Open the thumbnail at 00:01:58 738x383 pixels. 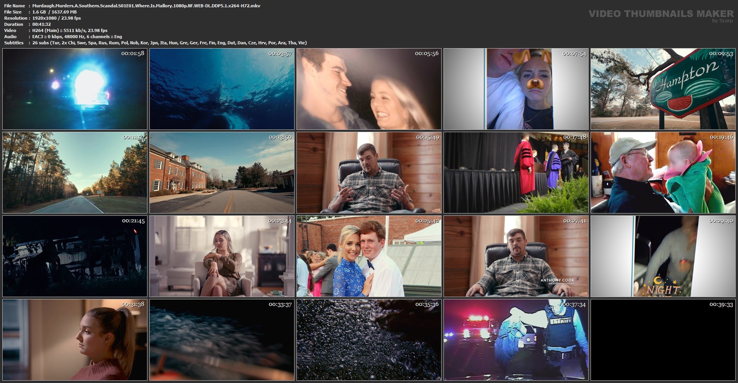[75, 89]
